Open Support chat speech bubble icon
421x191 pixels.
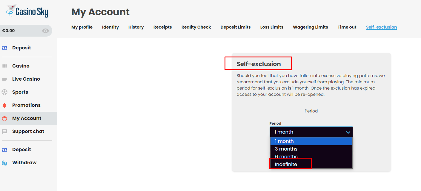pos(4,131)
